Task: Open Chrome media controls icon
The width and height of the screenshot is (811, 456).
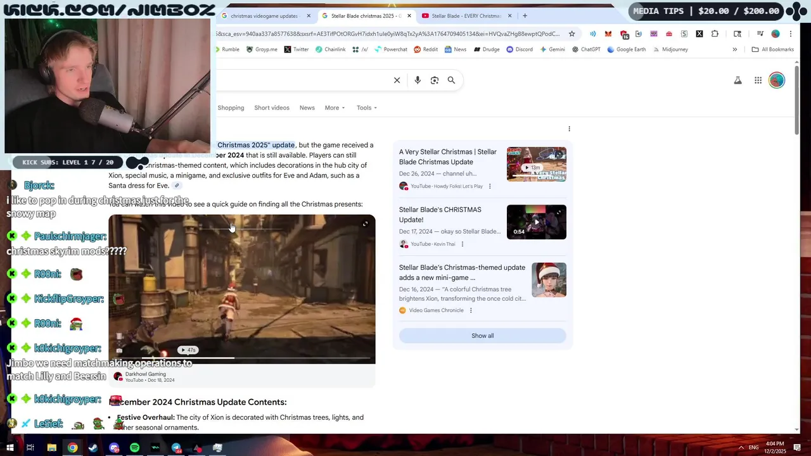Action: tap(760, 34)
